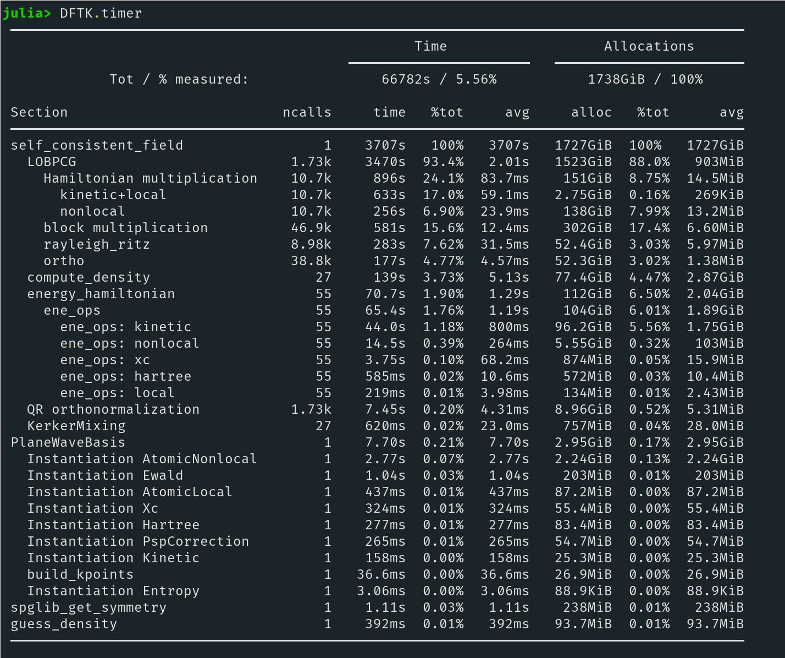
Task: Select the 1523GiB alloc value for LOBPCG
Action: pyautogui.click(x=583, y=162)
